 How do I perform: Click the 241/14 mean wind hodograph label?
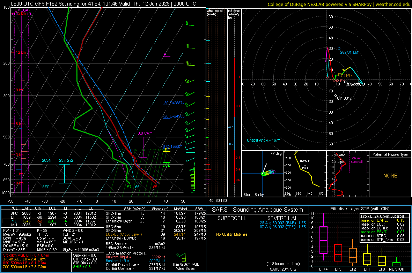[x=347, y=76]
